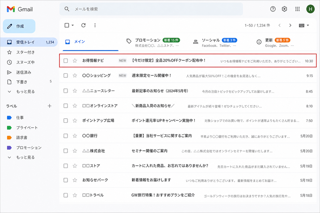Star the □□ストア email
The width and height of the screenshot is (320, 213).
point(75,166)
